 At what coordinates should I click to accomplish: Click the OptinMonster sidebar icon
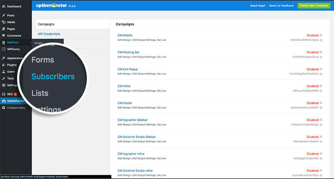(x=4, y=101)
